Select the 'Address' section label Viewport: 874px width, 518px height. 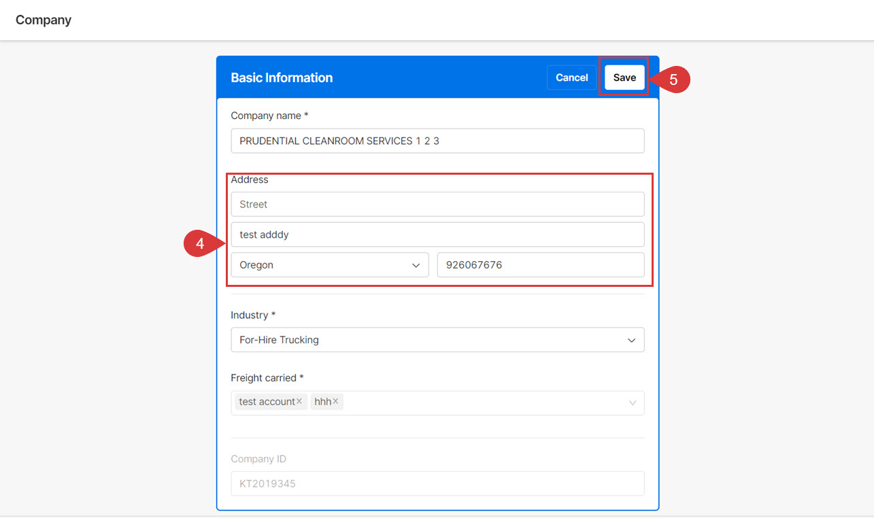click(250, 179)
